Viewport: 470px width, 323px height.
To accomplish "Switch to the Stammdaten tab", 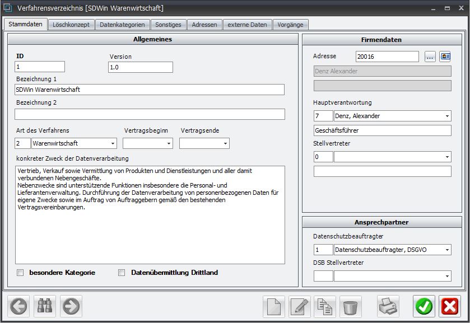I will coord(25,24).
